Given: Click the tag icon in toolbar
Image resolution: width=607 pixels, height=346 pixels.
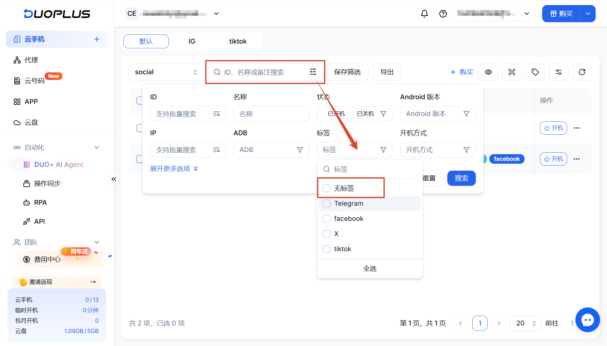Looking at the screenshot, I should click(535, 72).
